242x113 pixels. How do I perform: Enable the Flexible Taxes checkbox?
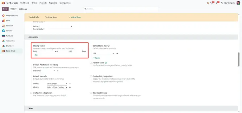(x=91, y=63)
